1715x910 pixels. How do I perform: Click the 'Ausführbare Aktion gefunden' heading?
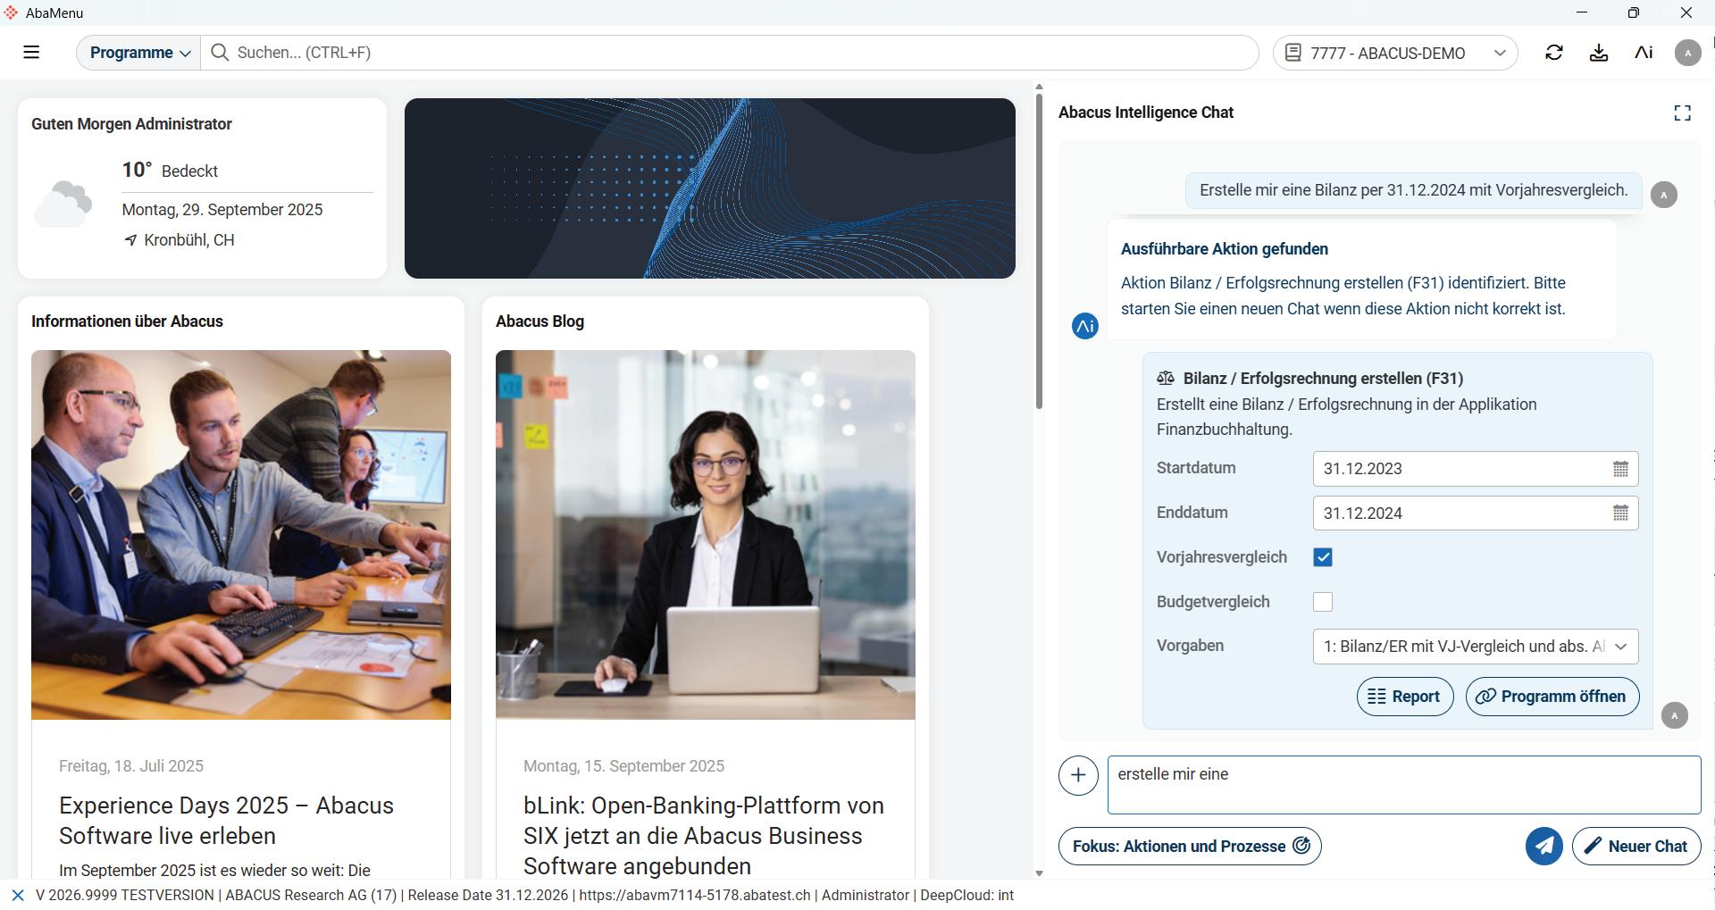pos(1225,249)
